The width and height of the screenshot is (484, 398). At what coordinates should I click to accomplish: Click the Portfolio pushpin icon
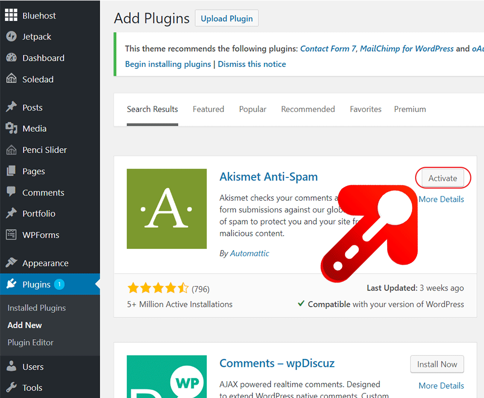pyautogui.click(x=12, y=213)
